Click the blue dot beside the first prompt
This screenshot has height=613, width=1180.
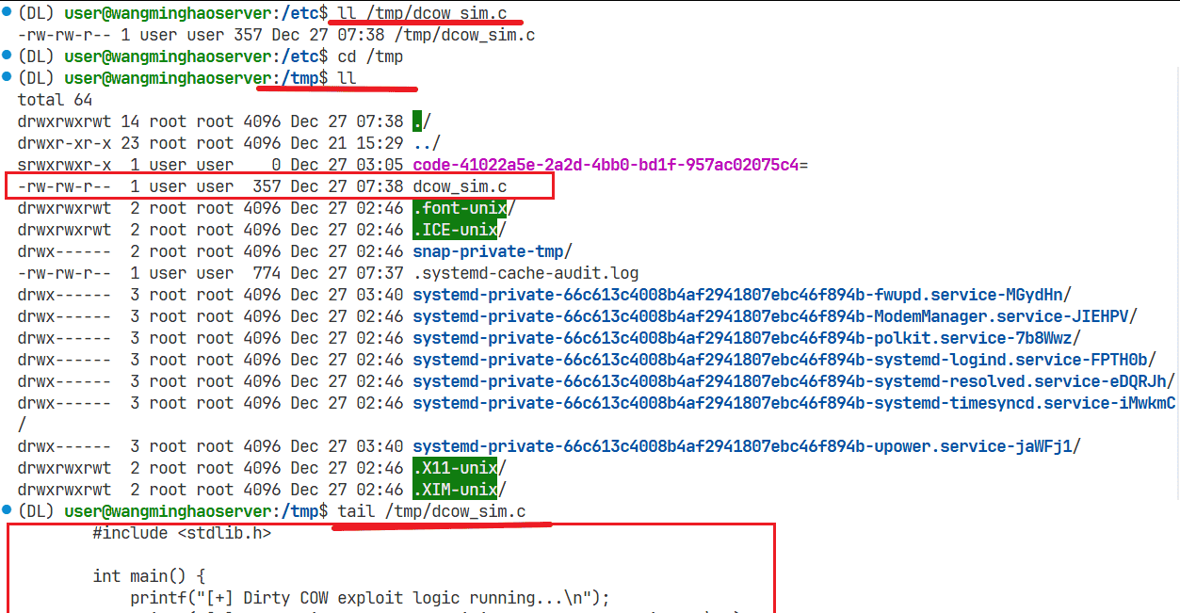tap(7, 13)
